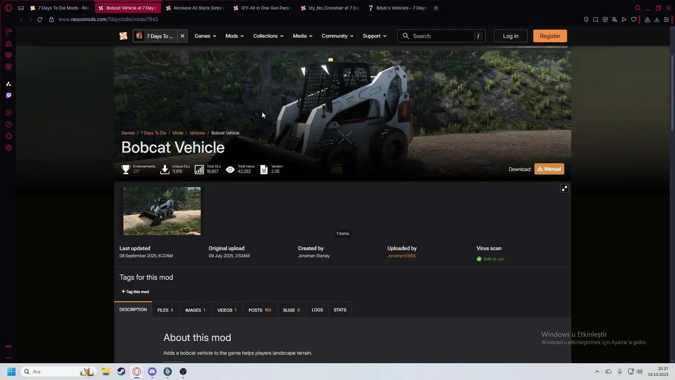Screen dimensions: 675x380
Task: Open the browser downloads icon
Action: point(657,20)
